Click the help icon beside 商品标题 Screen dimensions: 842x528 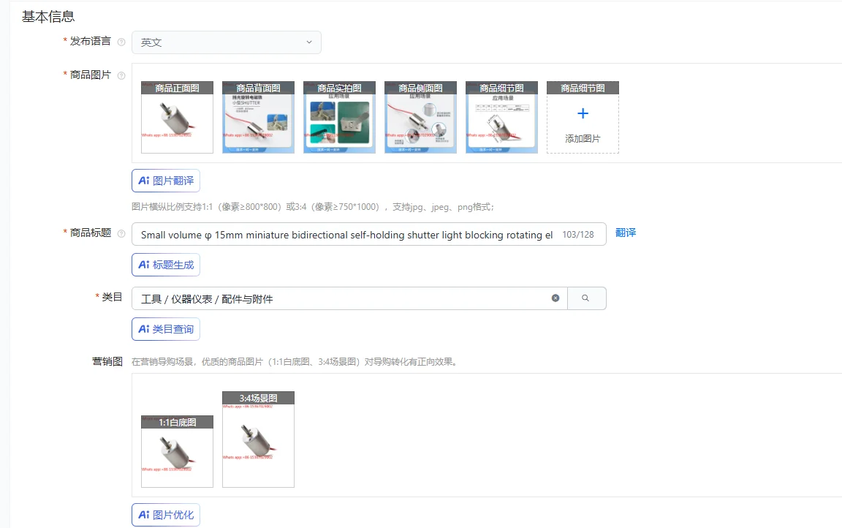(121, 234)
